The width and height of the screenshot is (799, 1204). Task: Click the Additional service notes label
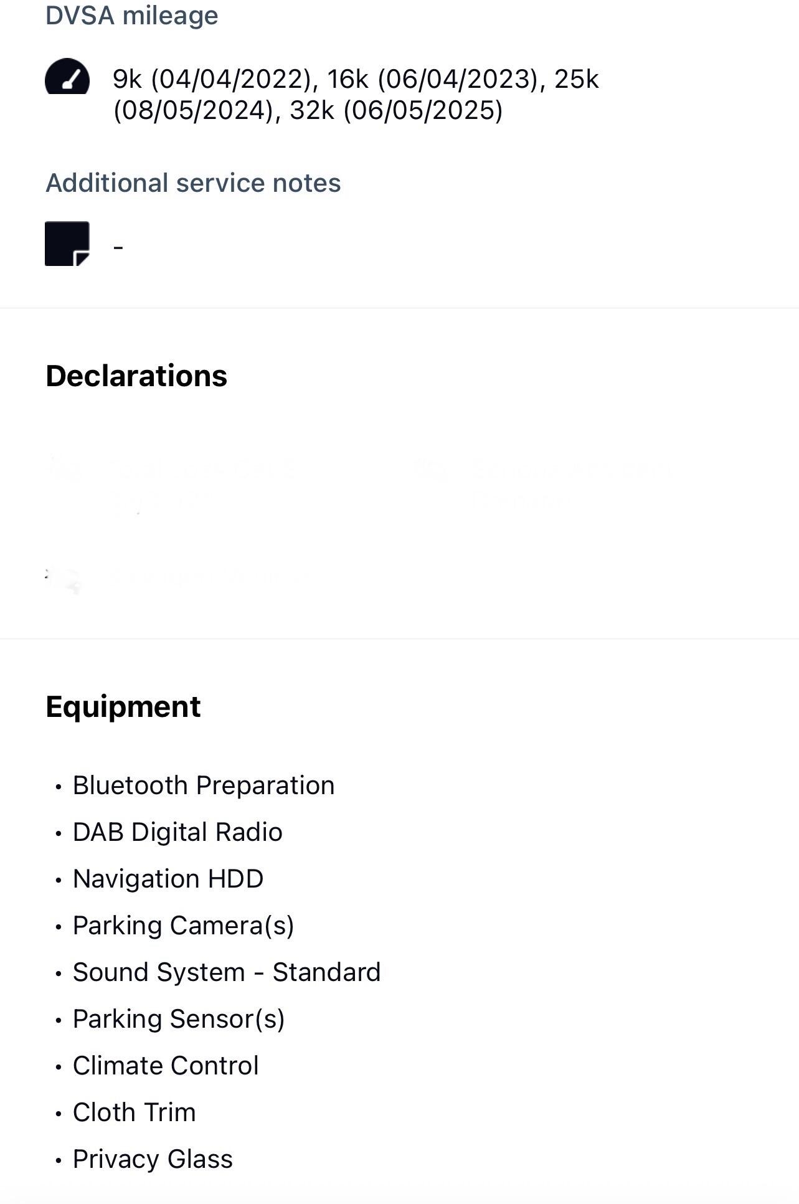[193, 183]
